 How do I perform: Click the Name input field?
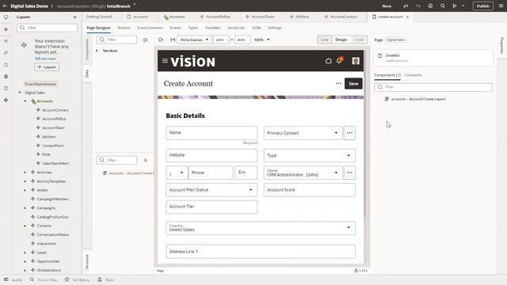click(x=212, y=133)
